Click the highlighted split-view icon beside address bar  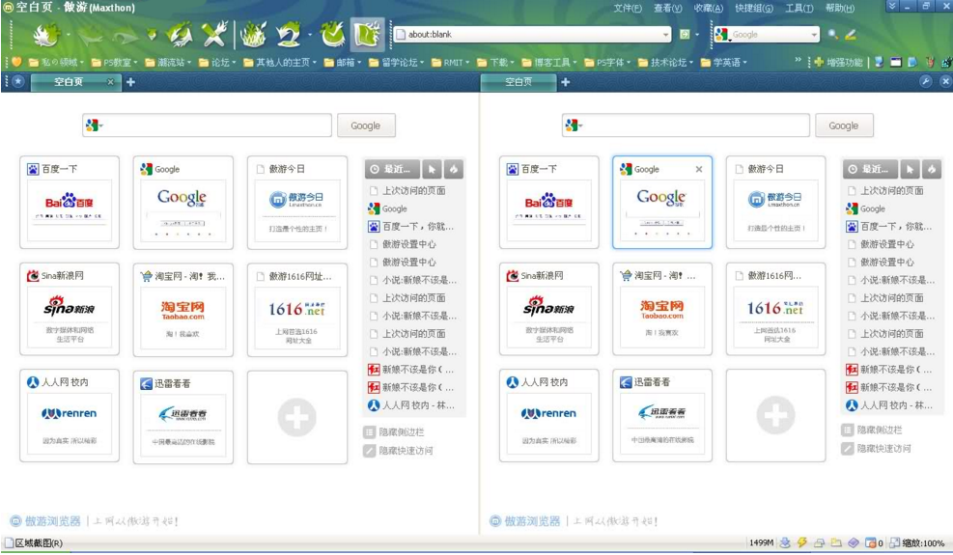click(x=365, y=36)
